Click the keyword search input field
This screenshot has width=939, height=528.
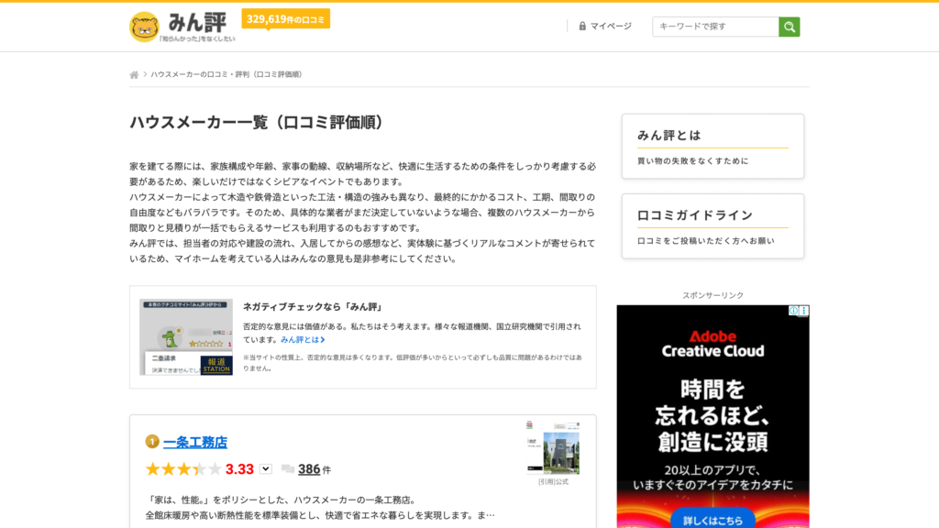click(x=715, y=27)
